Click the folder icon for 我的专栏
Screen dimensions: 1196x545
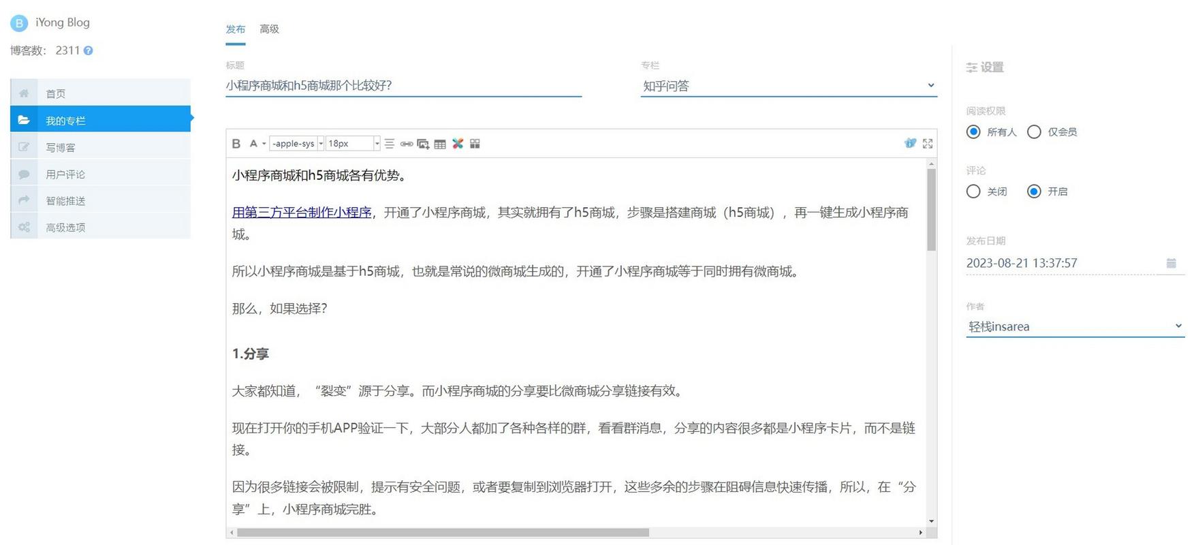point(24,120)
